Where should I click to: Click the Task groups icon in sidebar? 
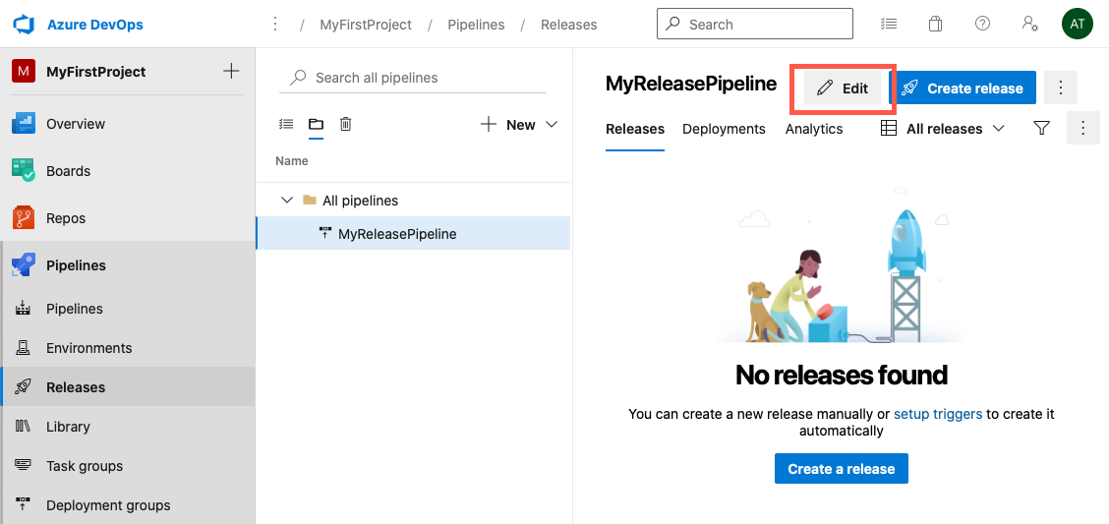pos(24,465)
